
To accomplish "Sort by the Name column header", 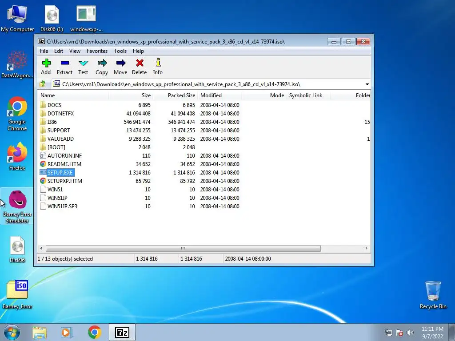I will [x=73, y=95].
